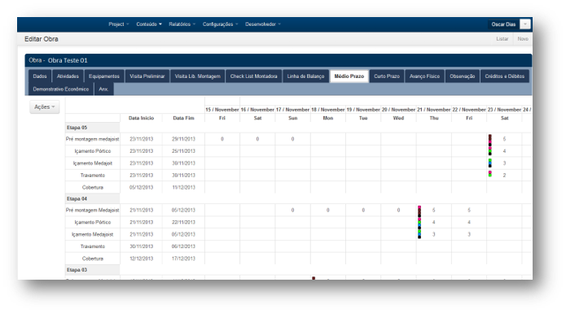Click the 11/12/2013 end date cell

coord(183,187)
